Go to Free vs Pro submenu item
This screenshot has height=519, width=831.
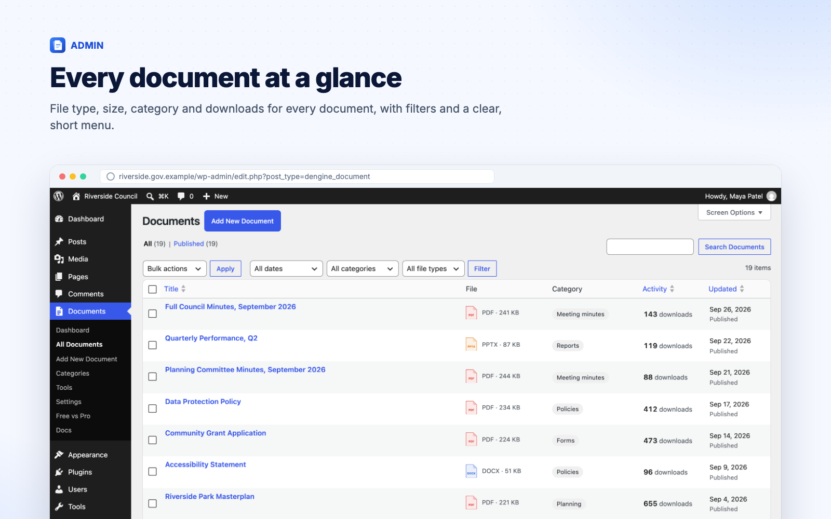coord(73,416)
